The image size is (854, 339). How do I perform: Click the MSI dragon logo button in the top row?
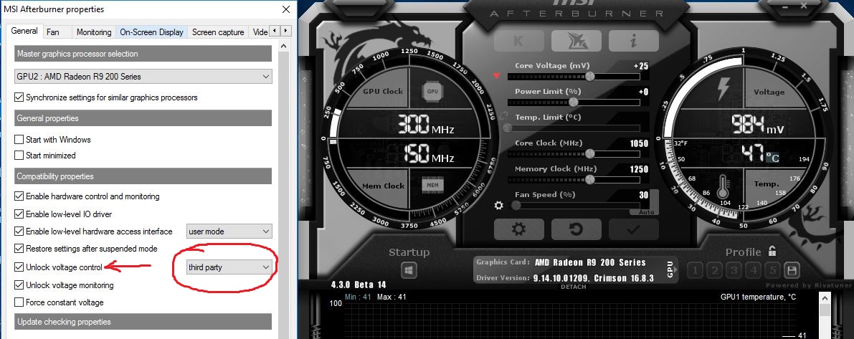pos(577,41)
